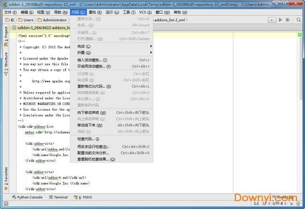Open the 文件 (F) menu

10,12
